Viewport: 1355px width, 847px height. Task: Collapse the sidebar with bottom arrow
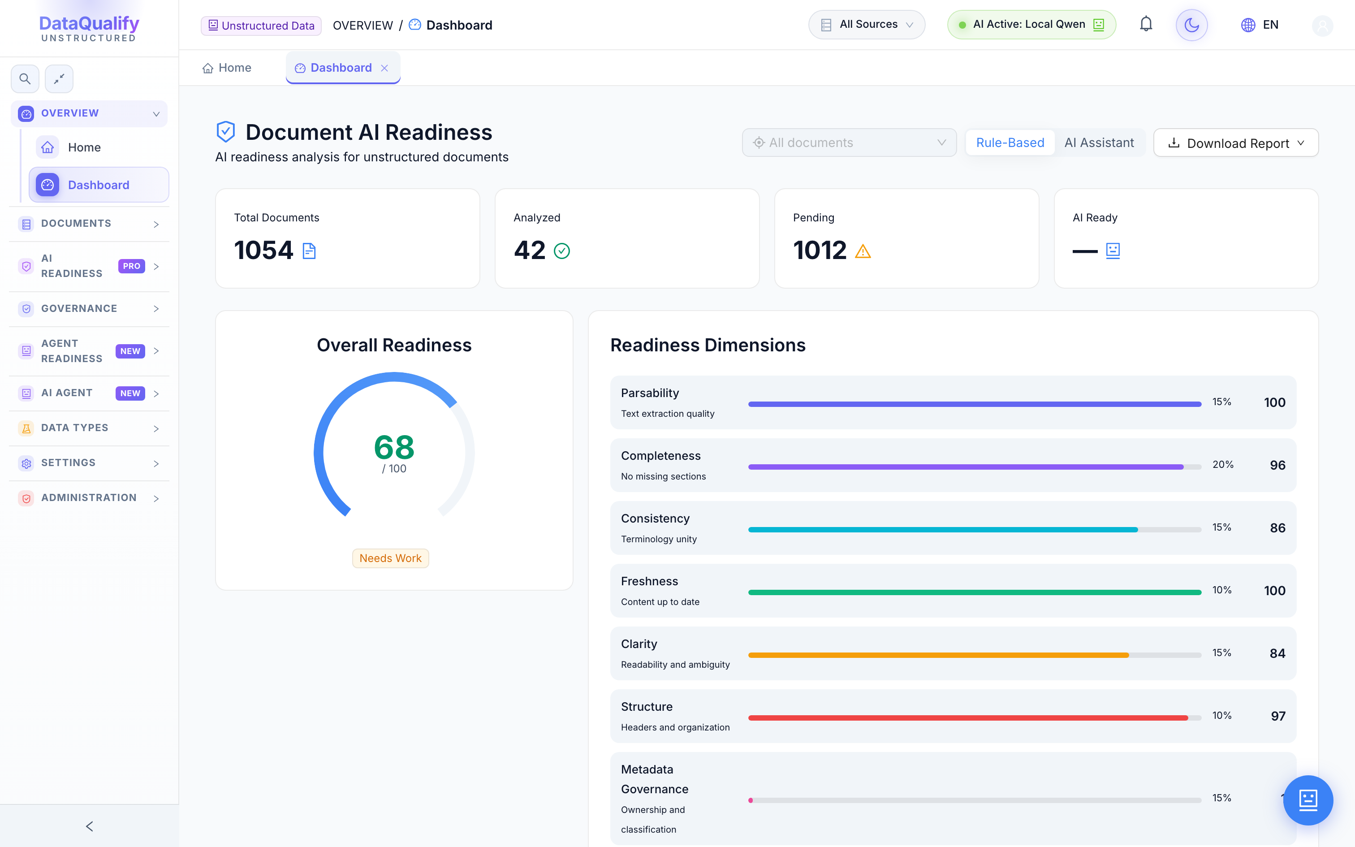coord(89,826)
